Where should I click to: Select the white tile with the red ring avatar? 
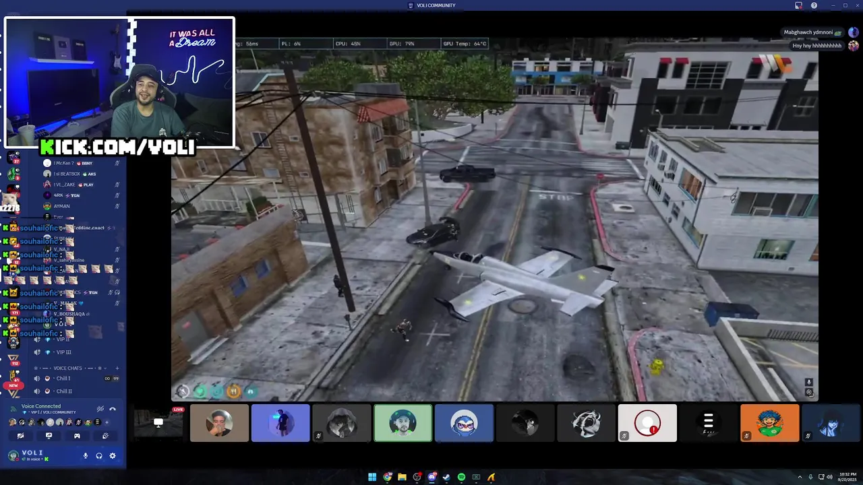click(x=647, y=423)
